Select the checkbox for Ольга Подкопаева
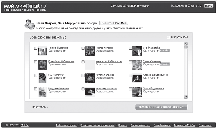The height and width of the screenshot is (129, 217). (130, 89)
